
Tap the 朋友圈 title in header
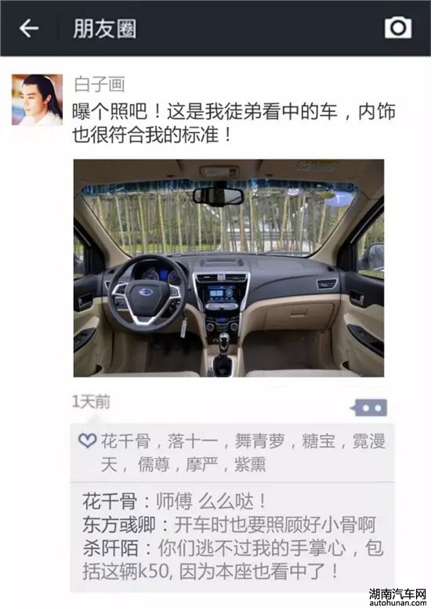(x=105, y=29)
